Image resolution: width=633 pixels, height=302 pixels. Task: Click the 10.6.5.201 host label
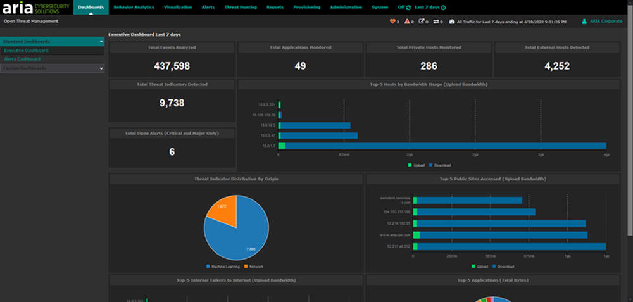267,105
